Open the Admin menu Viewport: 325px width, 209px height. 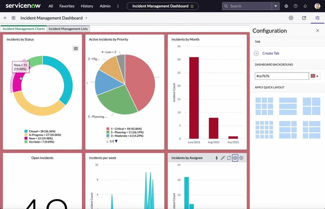click(105, 6)
